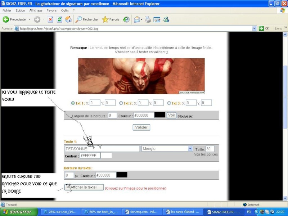Select the Txt 1 radio button
This screenshot has height=216, width=288.
(73, 103)
